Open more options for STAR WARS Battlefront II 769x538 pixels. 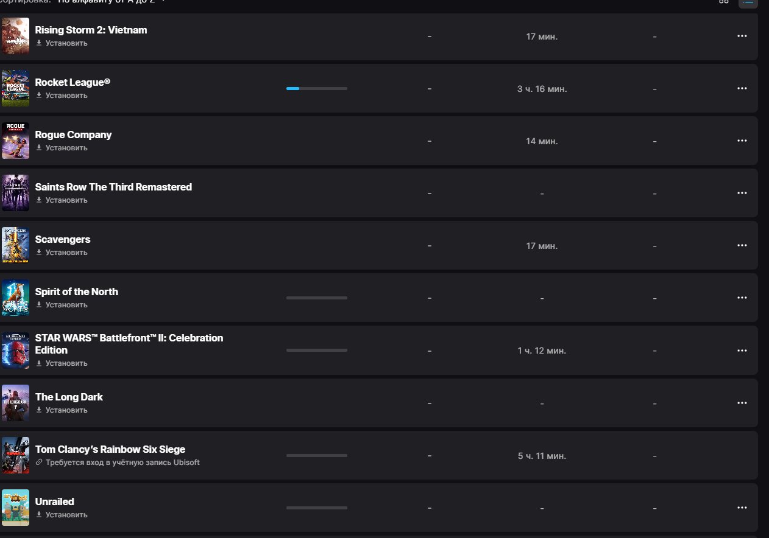pos(742,351)
